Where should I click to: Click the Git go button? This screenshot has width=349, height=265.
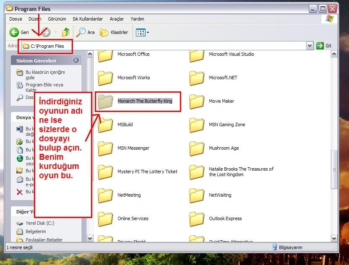point(324,46)
